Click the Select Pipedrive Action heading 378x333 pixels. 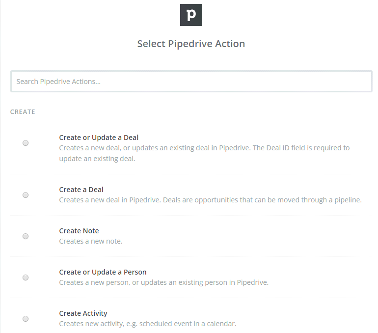coord(191,44)
